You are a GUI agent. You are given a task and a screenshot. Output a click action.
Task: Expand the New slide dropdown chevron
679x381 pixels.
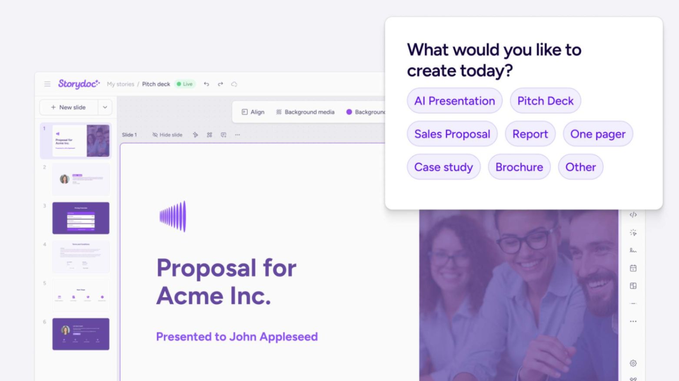[x=104, y=107]
